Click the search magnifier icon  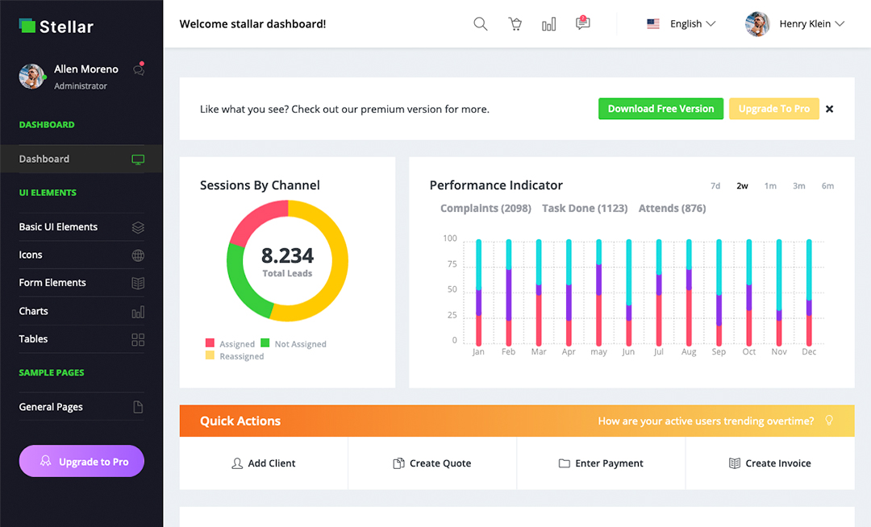pyautogui.click(x=481, y=24)
